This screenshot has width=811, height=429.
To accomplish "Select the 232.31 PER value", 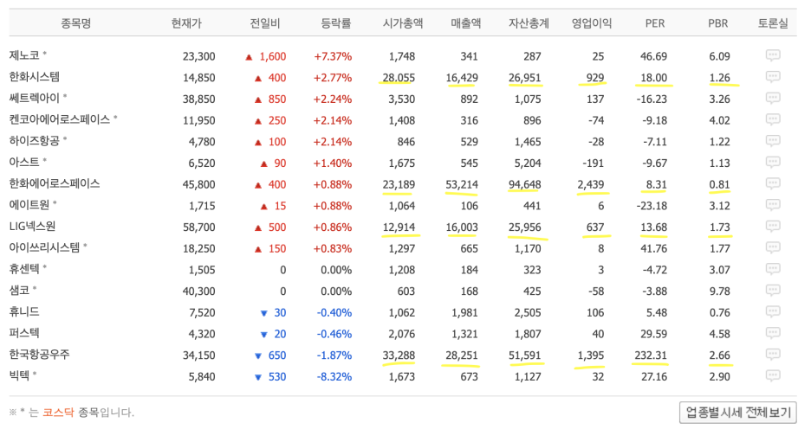I will [651, 355].
